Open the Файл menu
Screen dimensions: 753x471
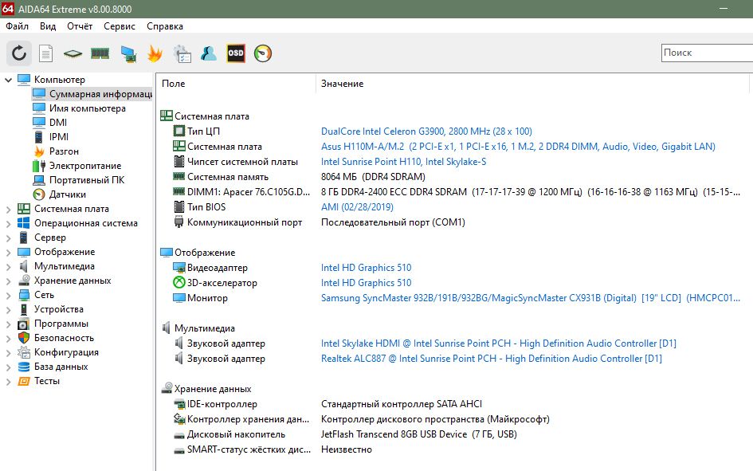coord(17,26)
